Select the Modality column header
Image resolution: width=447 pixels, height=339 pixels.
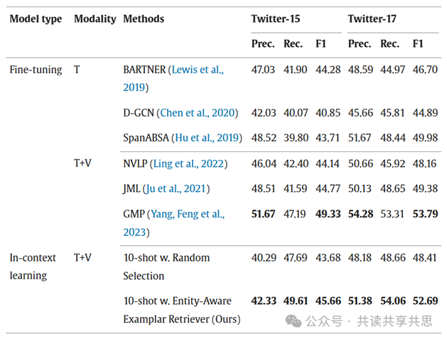pyautogui.click(x=95, y=18)
